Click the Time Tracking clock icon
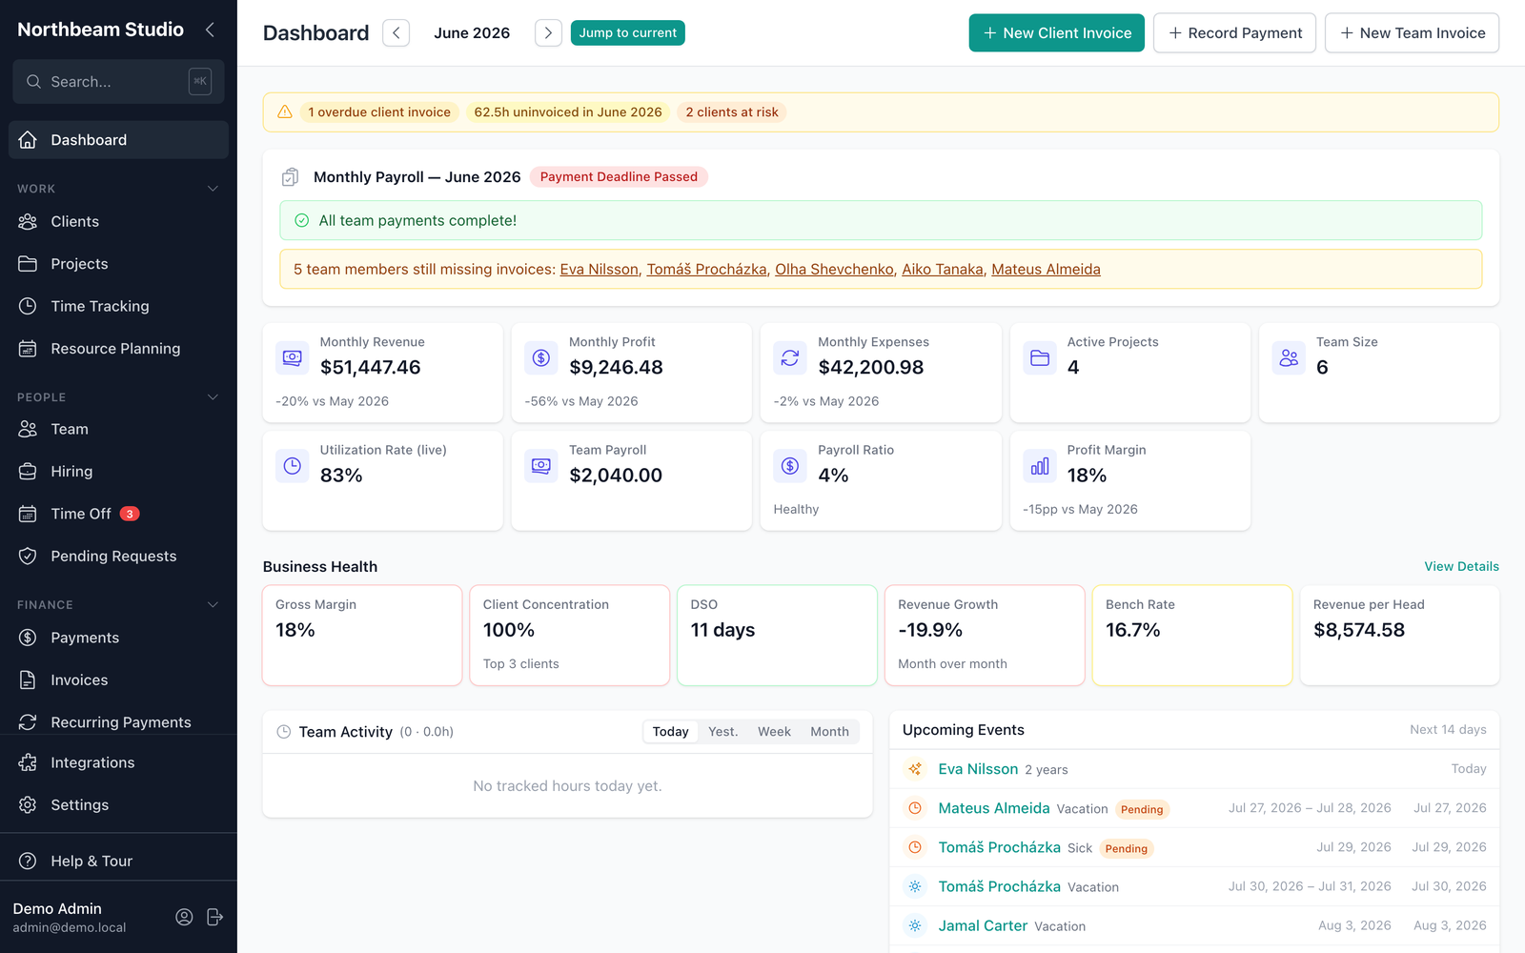 tap(28, 306)
